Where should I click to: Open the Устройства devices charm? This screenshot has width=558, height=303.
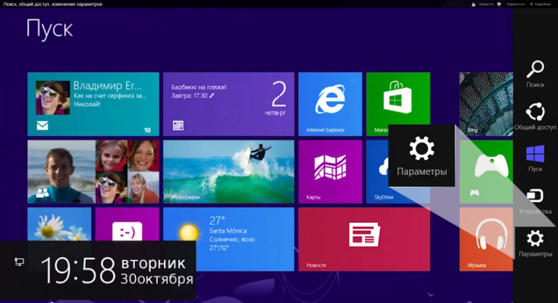click(x=535, y=201)
